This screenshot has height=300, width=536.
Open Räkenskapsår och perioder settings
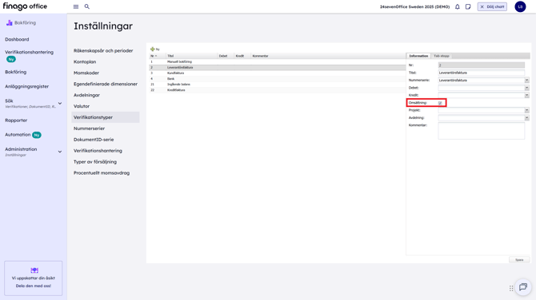pyautogui.click(x=103, y=50)
